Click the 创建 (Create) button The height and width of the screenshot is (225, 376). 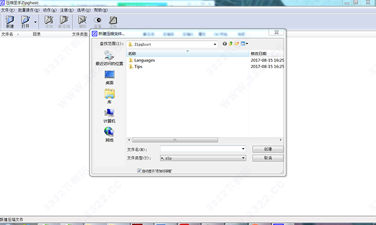click(268, 149)
